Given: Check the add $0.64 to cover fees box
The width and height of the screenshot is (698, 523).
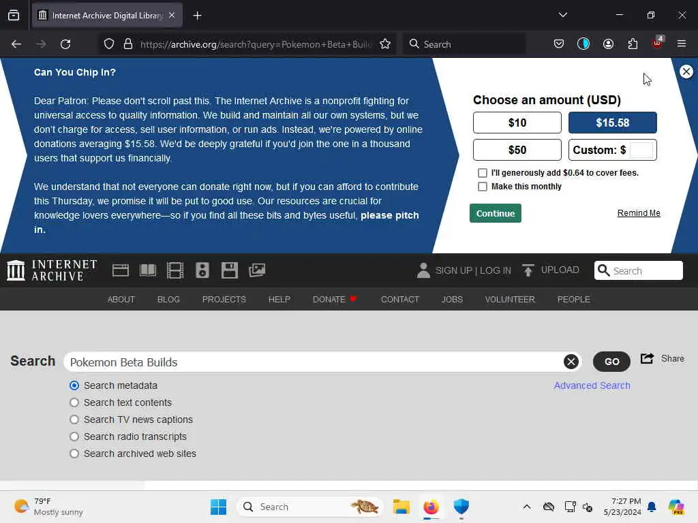Looking at the screenshot, I should pos(483,172).
